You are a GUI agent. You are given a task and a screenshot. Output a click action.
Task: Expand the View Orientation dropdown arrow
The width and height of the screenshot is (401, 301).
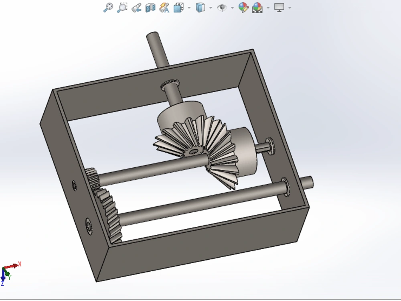click(x=189, y=8)
